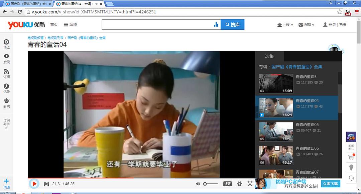
Task: Click the light bulb feedback icon
Action: point(351,168)
